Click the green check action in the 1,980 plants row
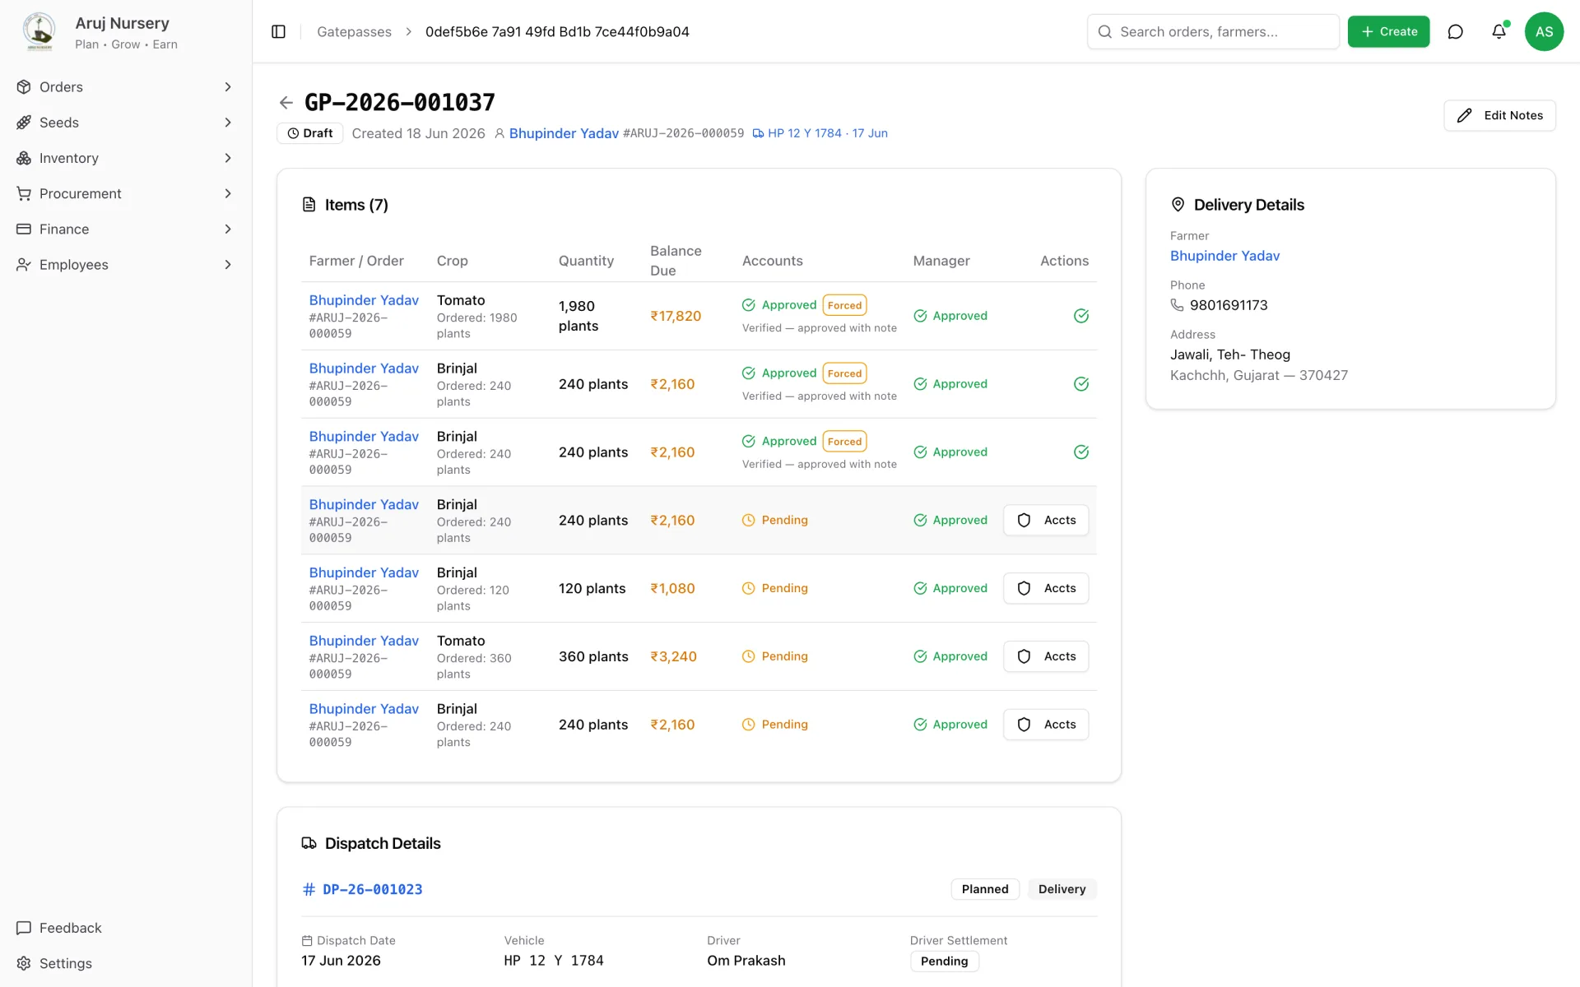 point(1081,316)
